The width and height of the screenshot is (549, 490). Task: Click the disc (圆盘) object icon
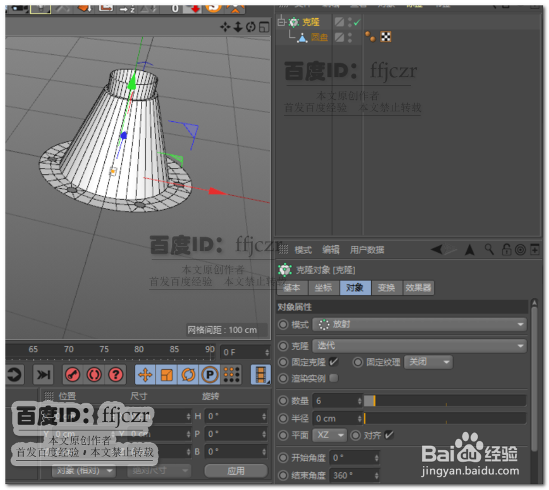tap(302, 37)
